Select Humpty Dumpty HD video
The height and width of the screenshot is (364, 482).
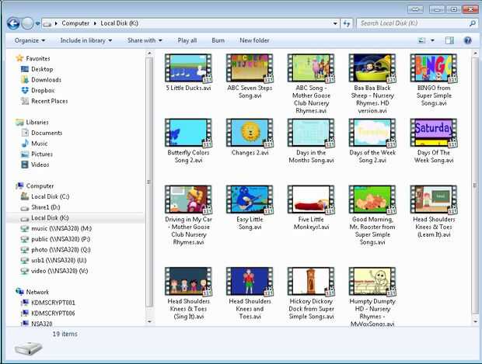372,296
